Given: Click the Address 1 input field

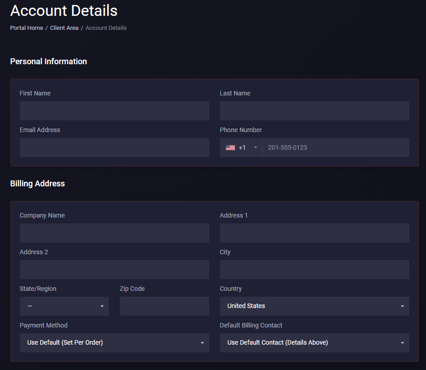Looking at the screenshot, I should (x=314, y=233).
